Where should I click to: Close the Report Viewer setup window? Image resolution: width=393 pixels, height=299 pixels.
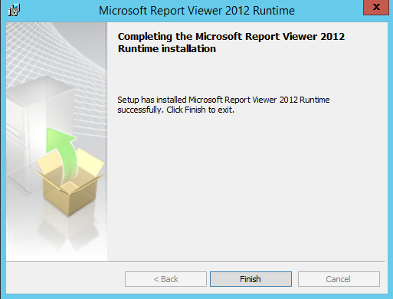(x=376, y=7)
